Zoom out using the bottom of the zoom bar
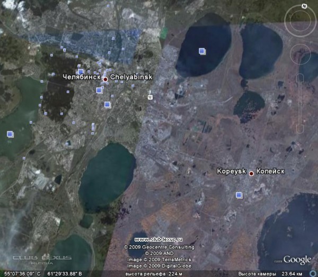This screenshot has height=277, width=318. (x=300, y=128)
